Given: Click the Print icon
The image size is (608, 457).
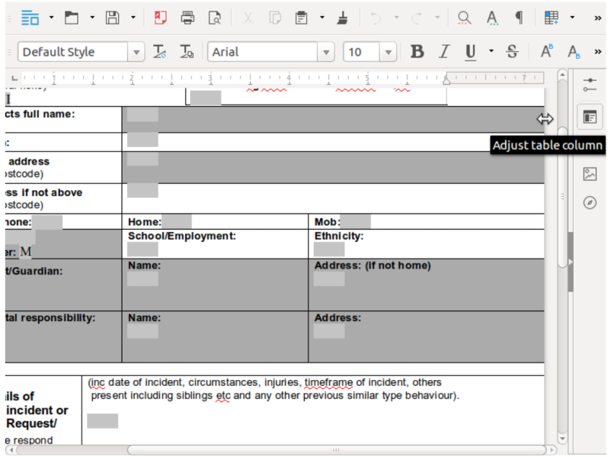Looking at the screenshot, I should 187,18.
